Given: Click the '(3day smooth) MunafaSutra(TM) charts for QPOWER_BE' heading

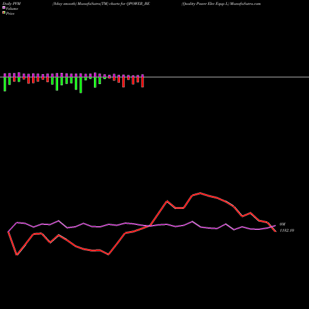Looking at the screenshot, I should point(101,4).
